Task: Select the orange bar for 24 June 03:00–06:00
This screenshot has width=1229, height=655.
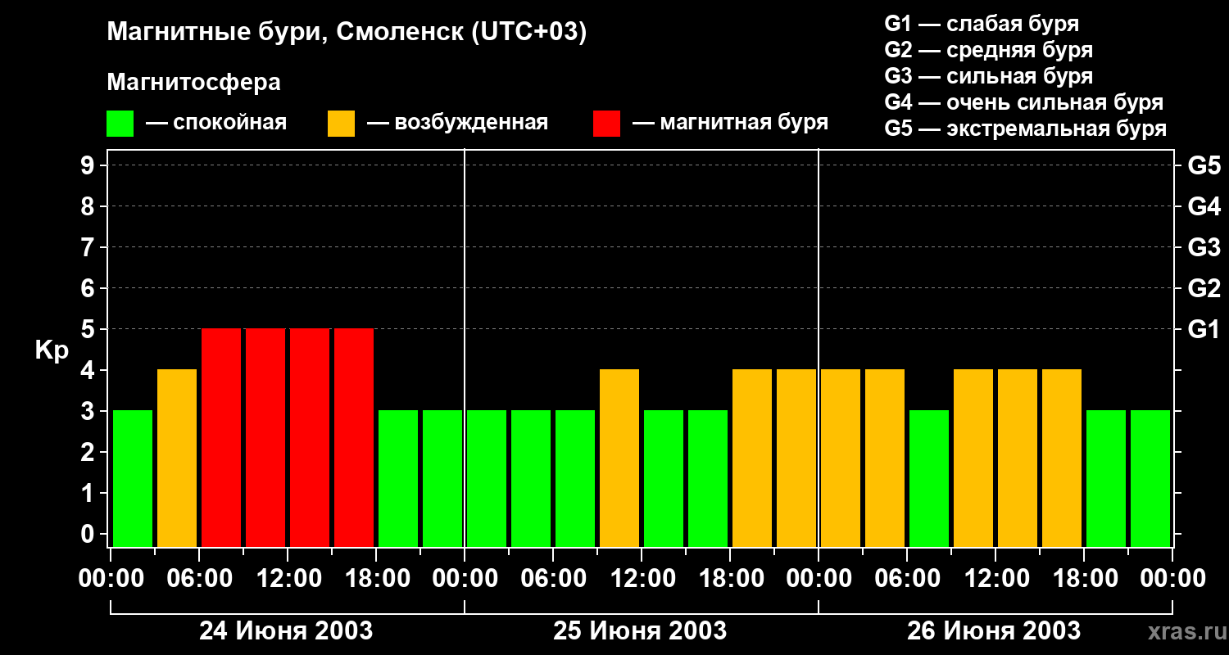Action: 177,458
